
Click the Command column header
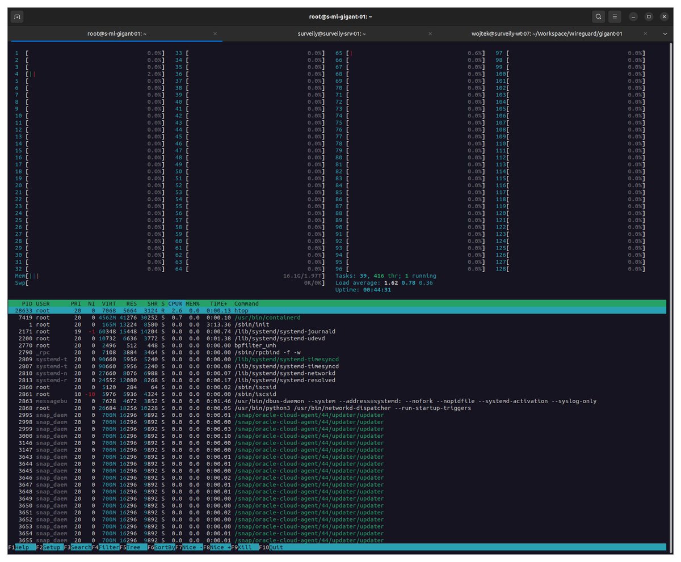tap(246, 304)
